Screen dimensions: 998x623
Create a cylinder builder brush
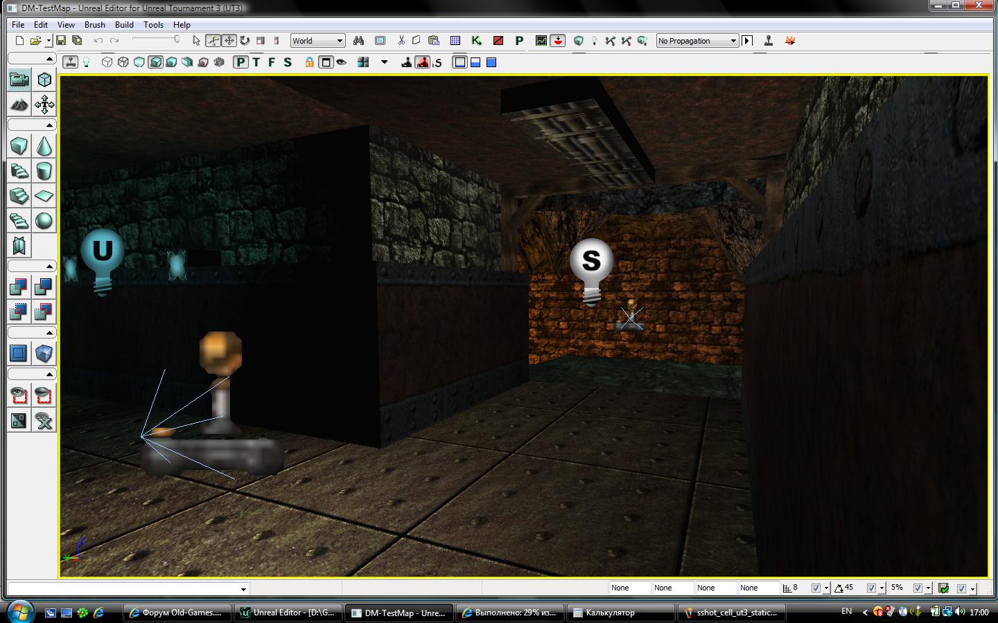tap(44, 171)
